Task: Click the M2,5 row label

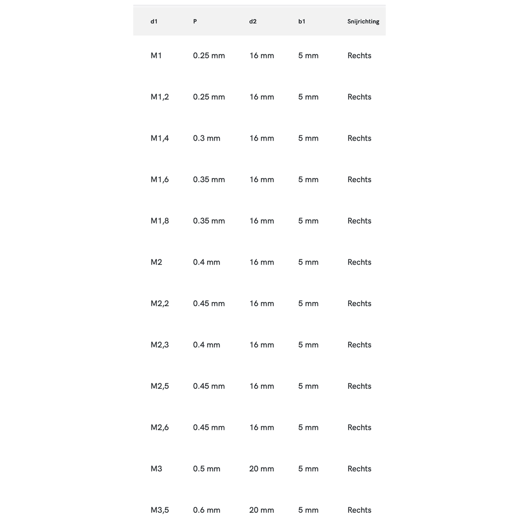Action: point(160,386)
